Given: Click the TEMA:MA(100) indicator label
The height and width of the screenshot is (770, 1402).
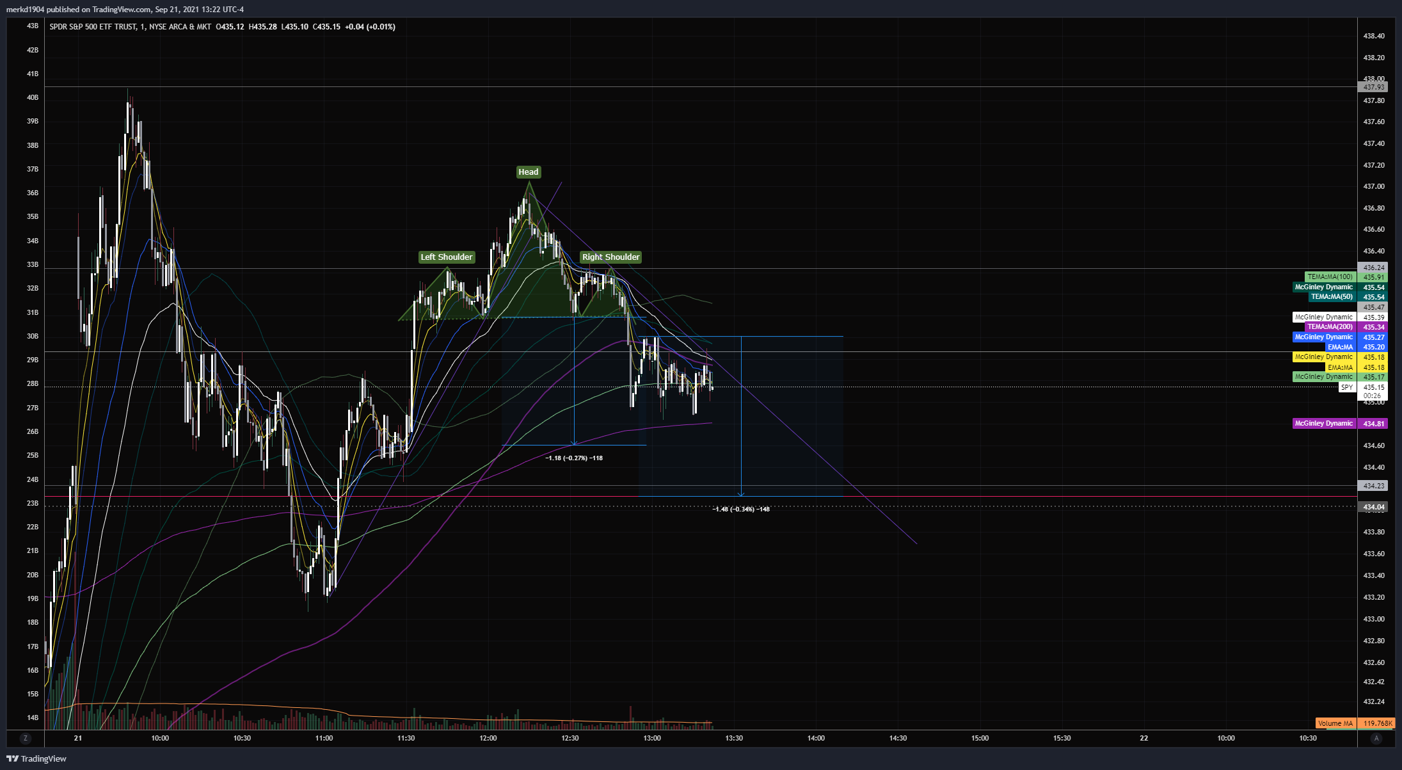Looking at the screenshot, I should click(1330, 277).
